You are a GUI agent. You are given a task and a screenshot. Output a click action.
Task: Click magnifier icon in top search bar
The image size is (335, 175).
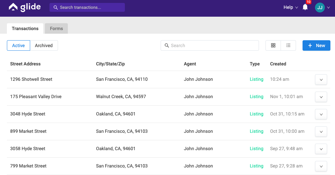pos(55,8)
